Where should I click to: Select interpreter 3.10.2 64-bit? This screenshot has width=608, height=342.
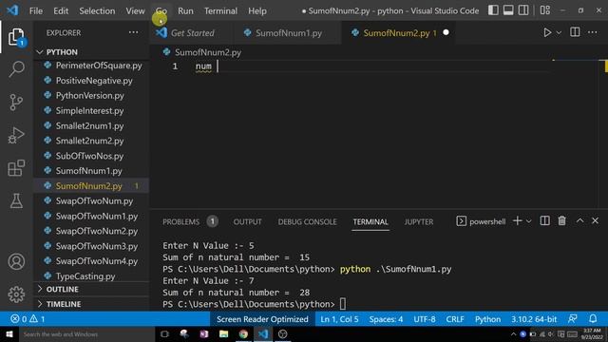(534, 319)
